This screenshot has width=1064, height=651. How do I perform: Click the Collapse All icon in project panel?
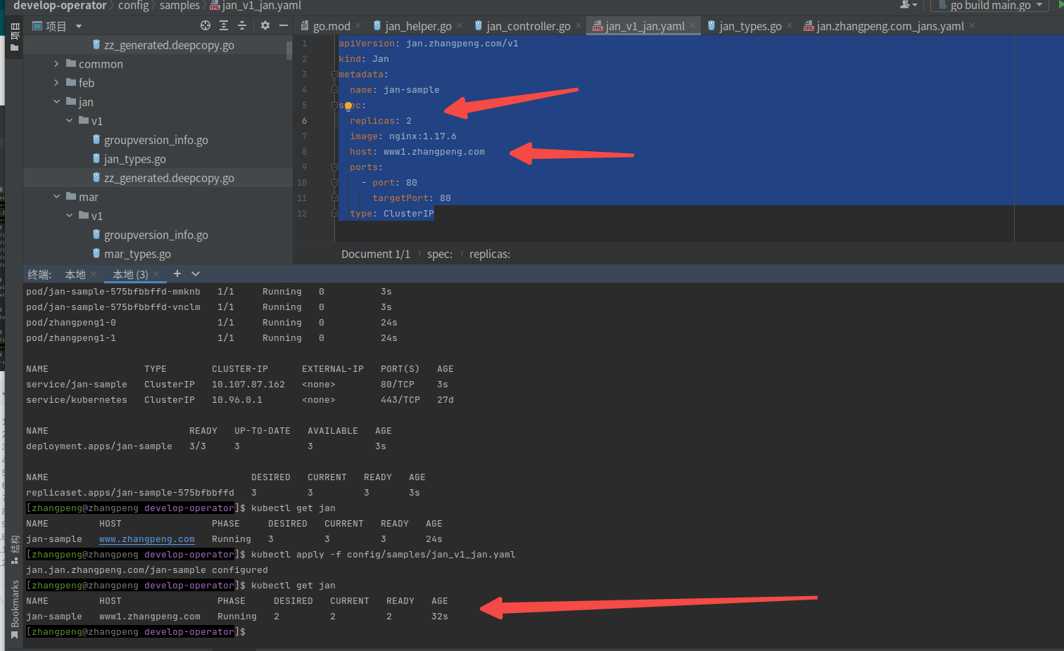(x=242, y=26)
